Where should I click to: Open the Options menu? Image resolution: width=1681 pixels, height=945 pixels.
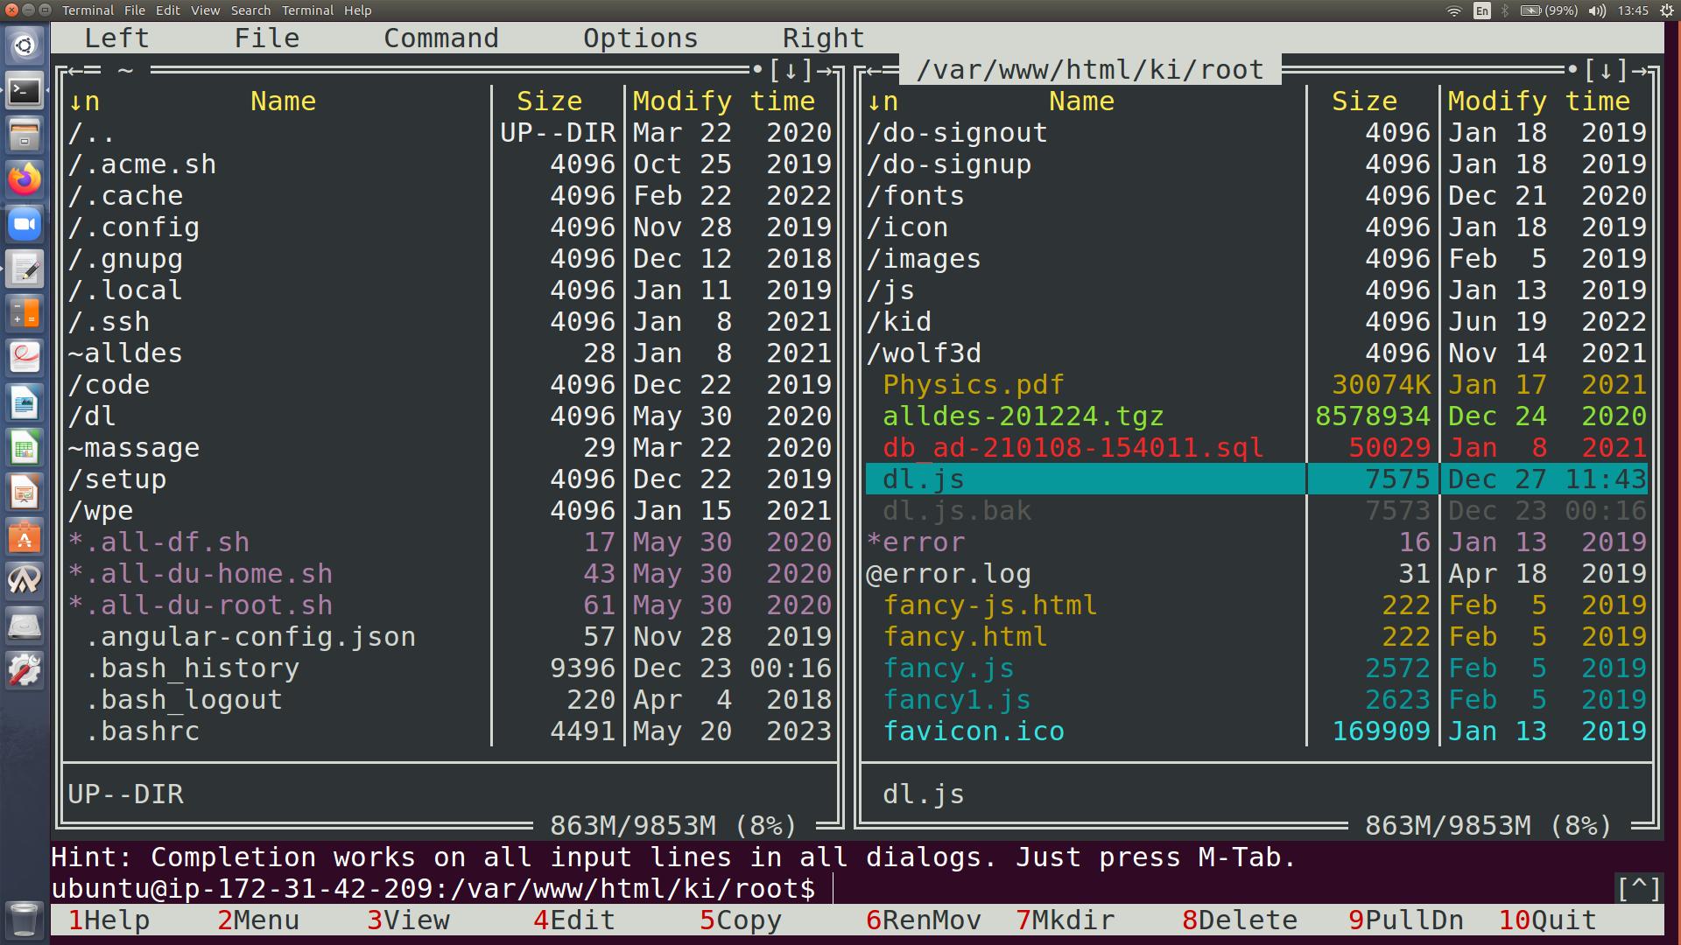640,38
